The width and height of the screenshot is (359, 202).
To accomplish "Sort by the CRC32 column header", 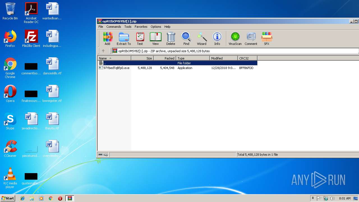I will point(247,58).
